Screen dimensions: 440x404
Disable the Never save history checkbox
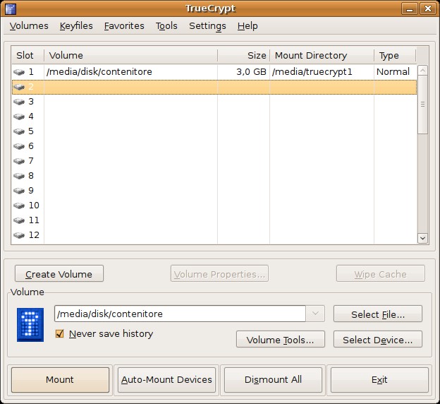click(60, 333)
